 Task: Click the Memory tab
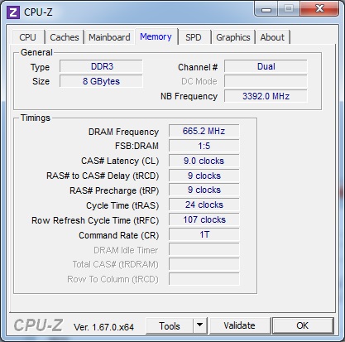pyautogui.click(x=156, y=36)
